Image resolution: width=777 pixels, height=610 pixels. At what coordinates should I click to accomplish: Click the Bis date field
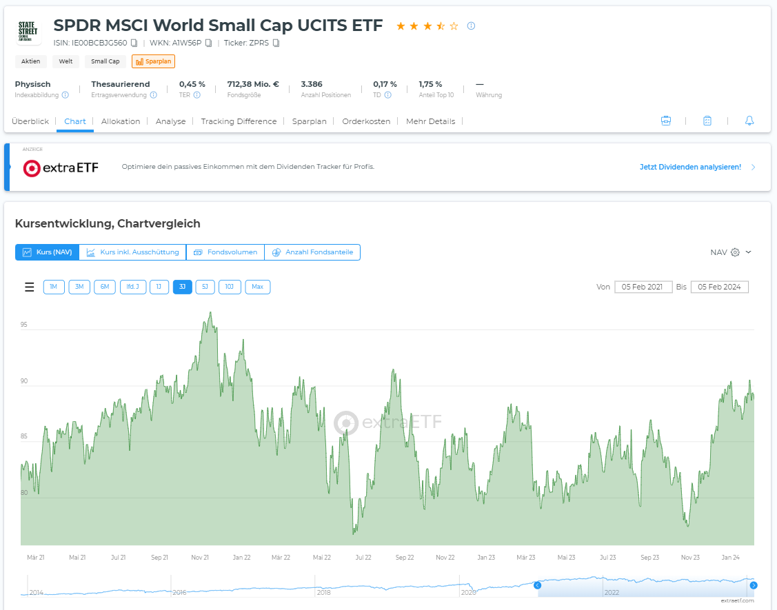(719, 287)
